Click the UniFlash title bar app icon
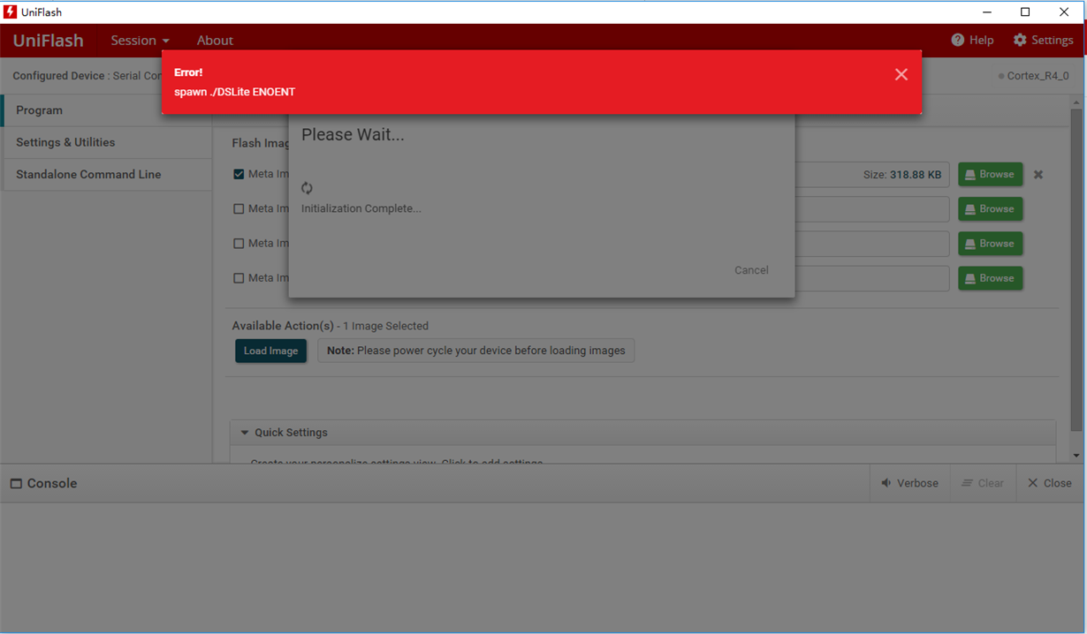 [x=11, y=12]
